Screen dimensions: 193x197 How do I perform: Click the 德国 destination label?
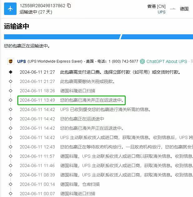[184, 9]
